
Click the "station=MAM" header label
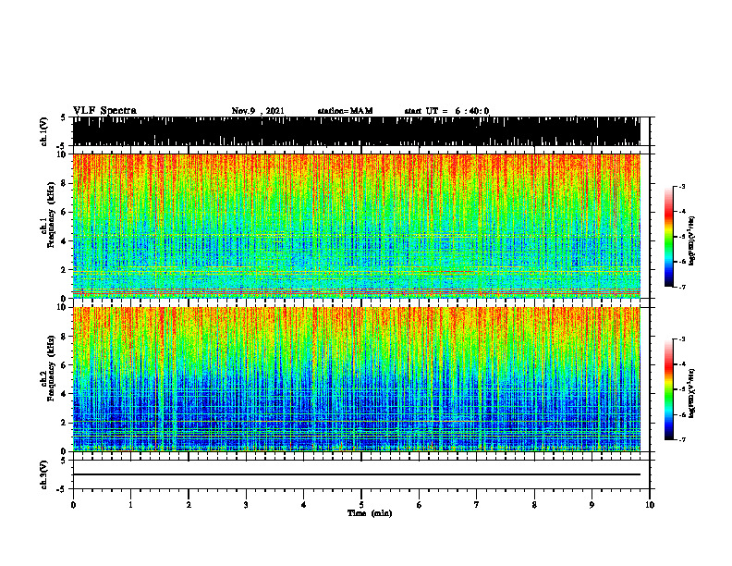(345, 111)
